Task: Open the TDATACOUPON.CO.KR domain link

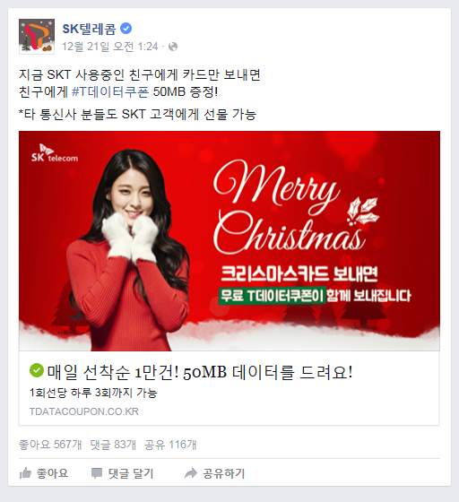Action: [x=84, y=411]
